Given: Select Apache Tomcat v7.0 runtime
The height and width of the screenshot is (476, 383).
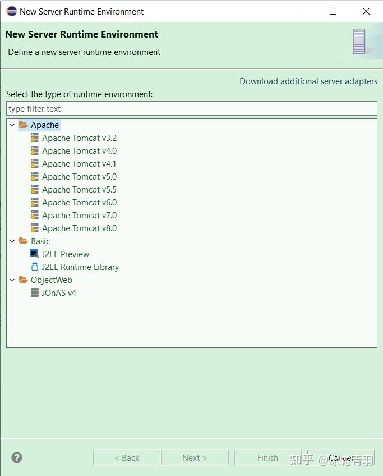Looking at the screenshot, I should [x=79, y=215].
